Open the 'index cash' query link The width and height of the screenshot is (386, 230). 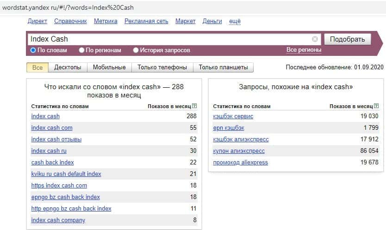[x=45, y=116]
